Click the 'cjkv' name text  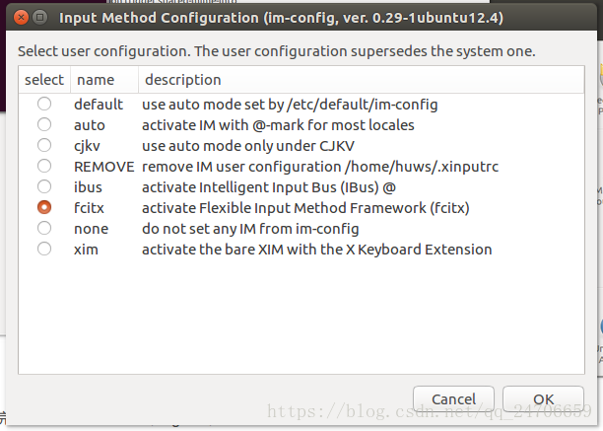coord(87,146)
